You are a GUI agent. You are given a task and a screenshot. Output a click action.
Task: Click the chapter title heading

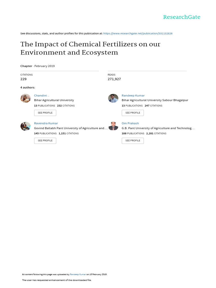(x=90, y=48)
